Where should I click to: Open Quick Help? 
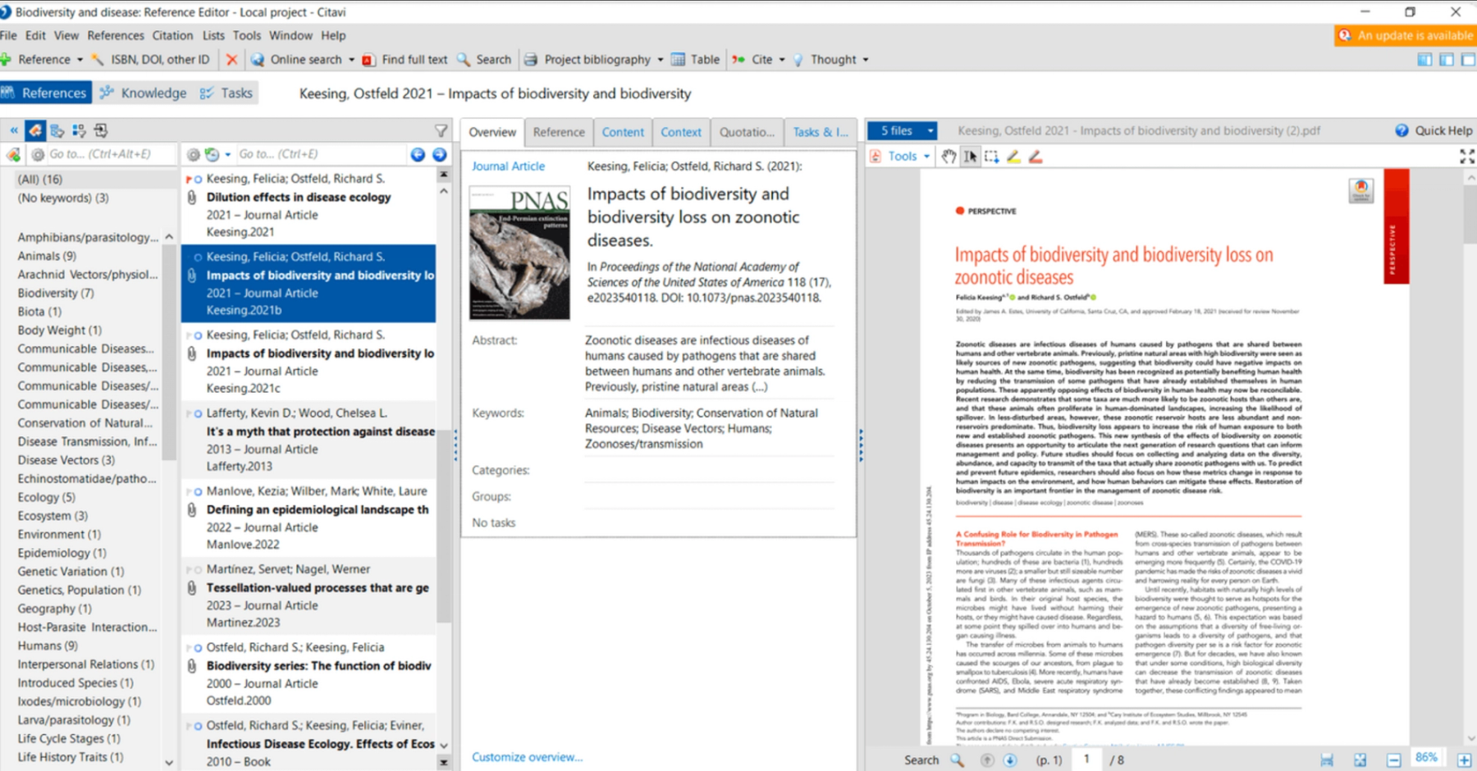tap(1434, 130)
